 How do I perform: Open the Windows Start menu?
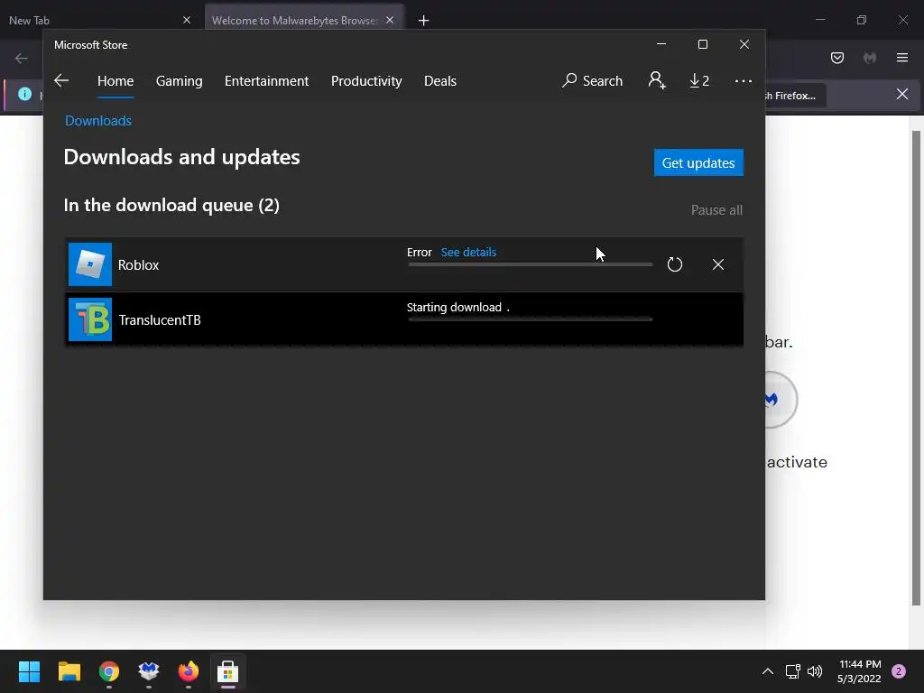pyautogui.click(x=29, y=671)
